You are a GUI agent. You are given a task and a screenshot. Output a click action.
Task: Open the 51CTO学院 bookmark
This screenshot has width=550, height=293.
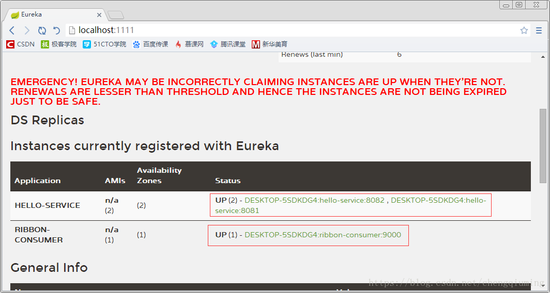[x=104, y=44]
